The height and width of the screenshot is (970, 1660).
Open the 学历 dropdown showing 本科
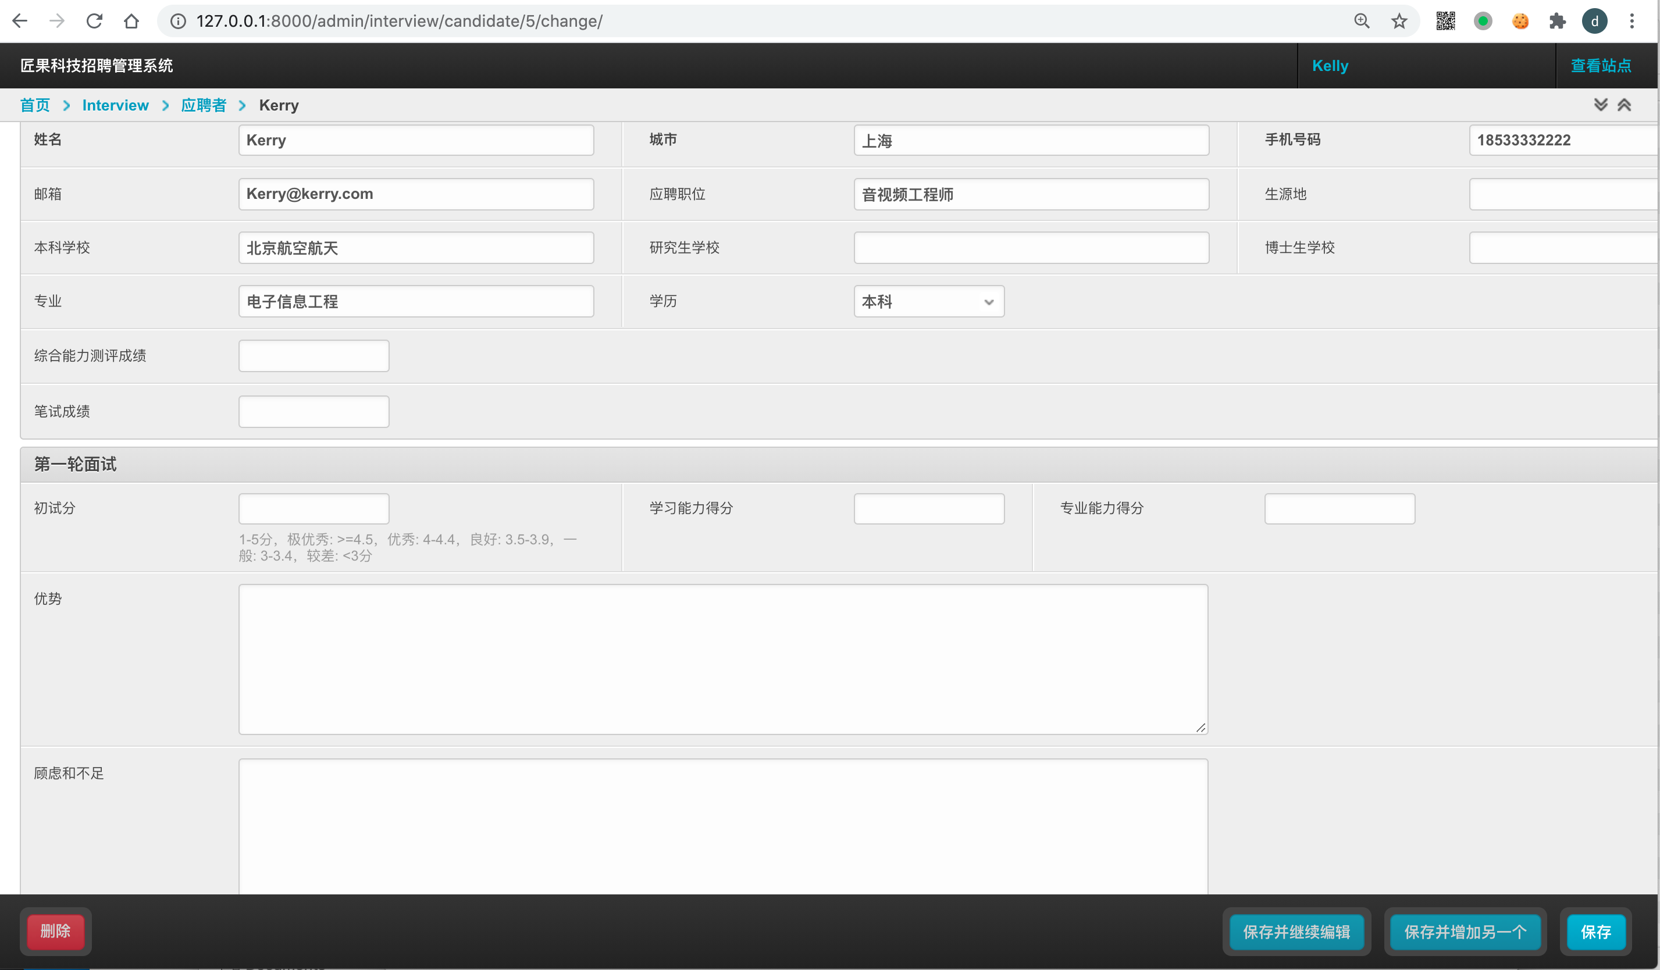[x=928, y=302]
